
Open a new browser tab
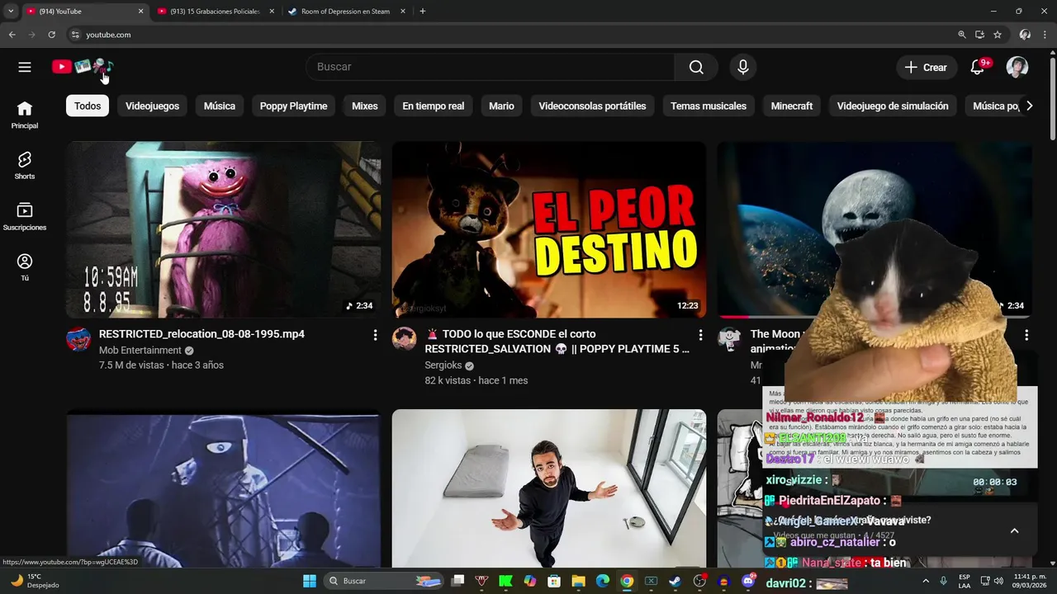pyautogui.click(x=423, y=12)
